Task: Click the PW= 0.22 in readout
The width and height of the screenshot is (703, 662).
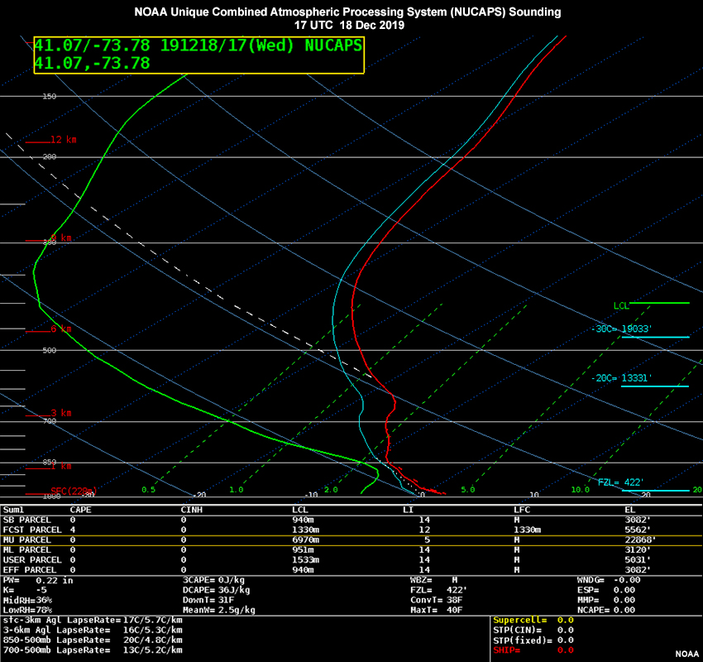Action: tap(38, 580)
